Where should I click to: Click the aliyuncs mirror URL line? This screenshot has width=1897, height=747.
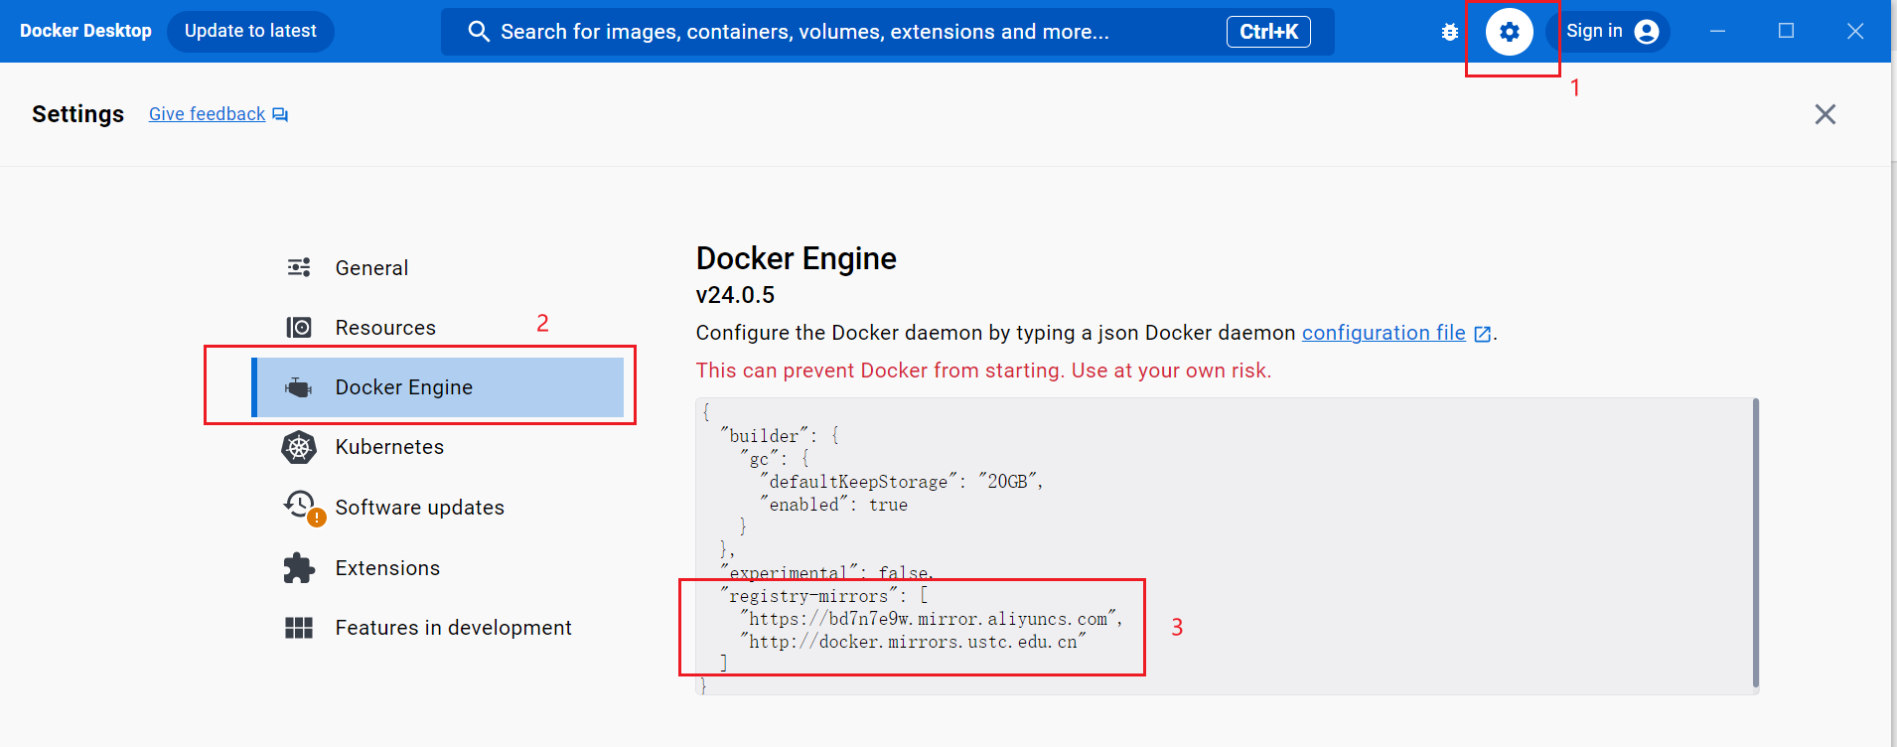point(931,619)
